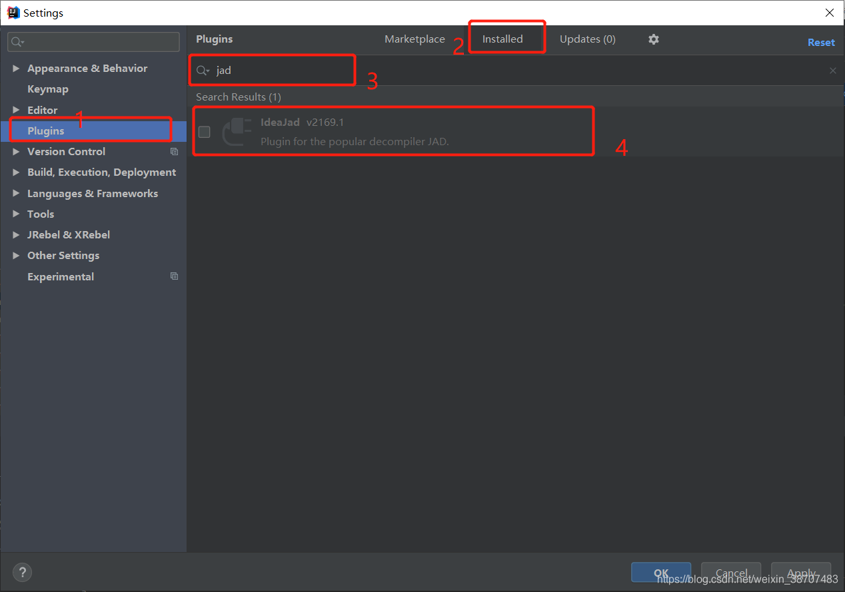Image resolution: width=845 pixels, height=592 pixels.
Task: Click the Apply button
Action: (x=801, y=573)
